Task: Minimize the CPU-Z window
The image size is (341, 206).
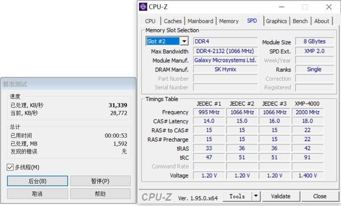Action: click(x=282, y=7)
